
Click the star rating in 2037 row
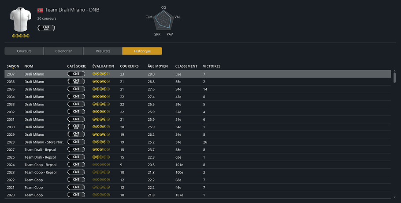pyautogui.click(x=101, y=74)
